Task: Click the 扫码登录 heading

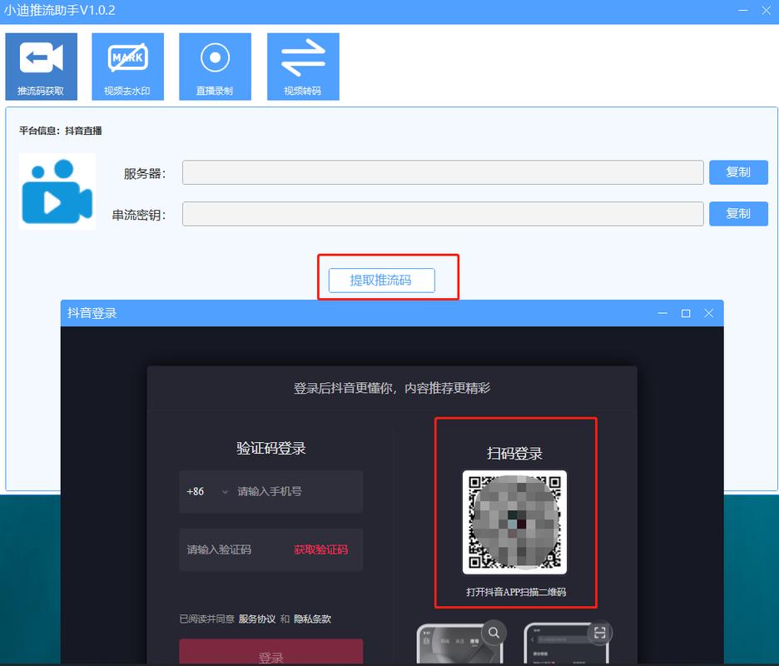Action: [x=514, y=453]
